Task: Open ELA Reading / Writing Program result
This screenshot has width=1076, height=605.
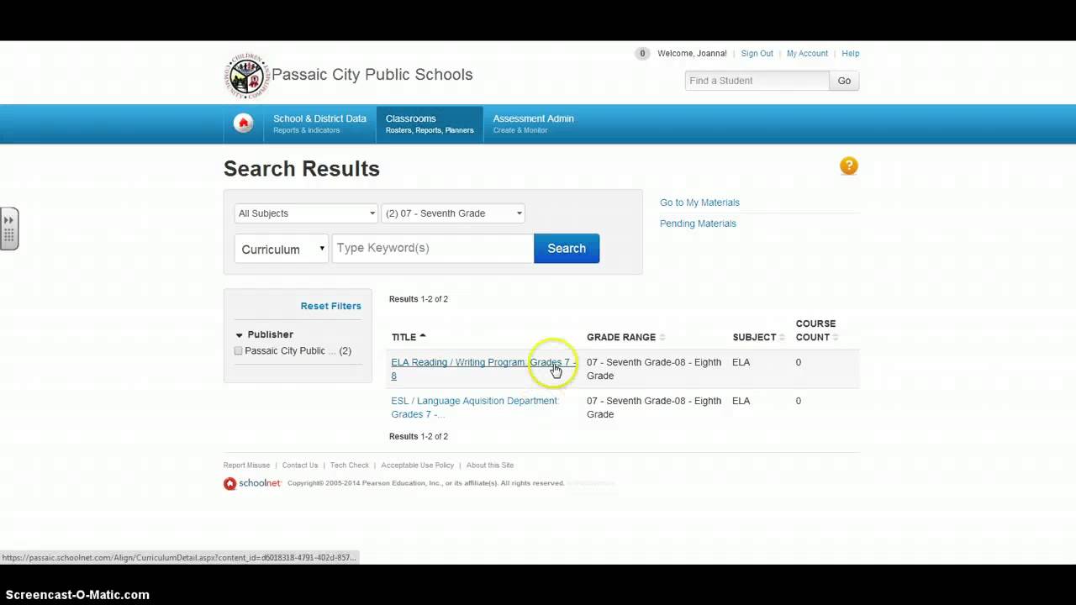Action: [483, 369]
